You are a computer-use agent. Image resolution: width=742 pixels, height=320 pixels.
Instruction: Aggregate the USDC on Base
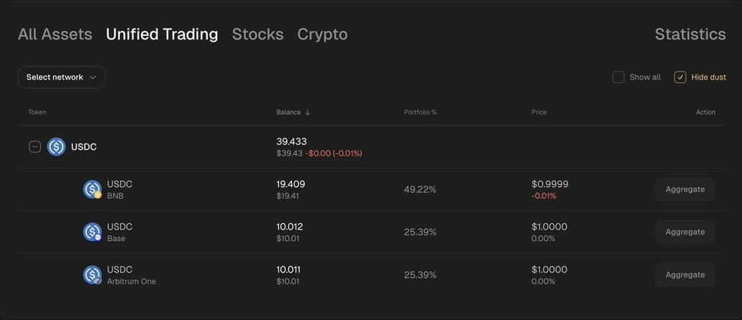tap(684, 232)
